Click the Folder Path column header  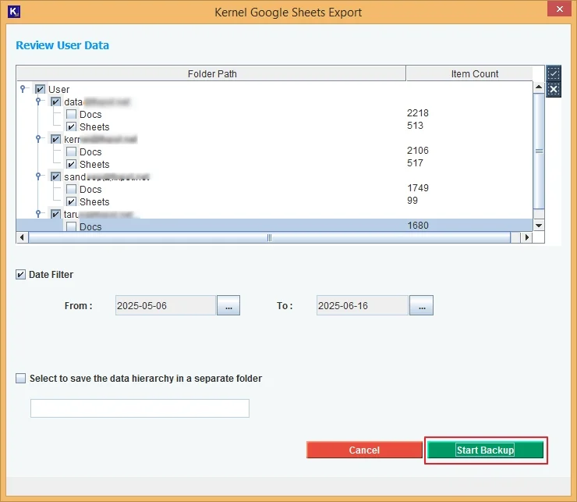[211, 74]
